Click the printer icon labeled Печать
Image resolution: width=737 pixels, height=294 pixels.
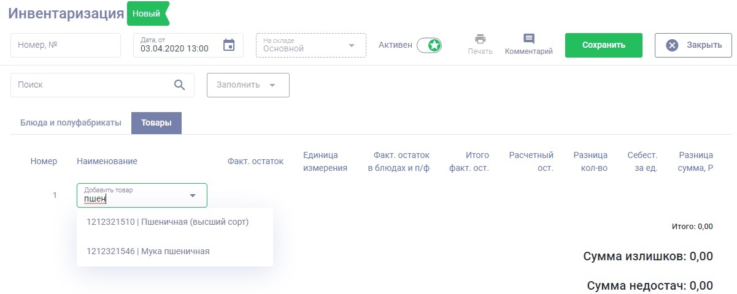tap(480, 39)
